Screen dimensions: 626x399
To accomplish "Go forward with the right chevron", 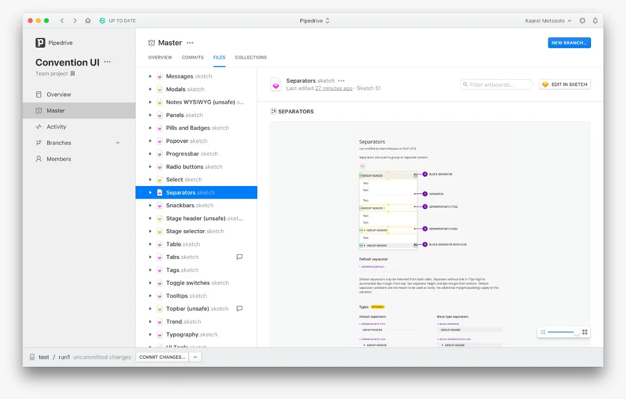I will (x=75, y=21).
